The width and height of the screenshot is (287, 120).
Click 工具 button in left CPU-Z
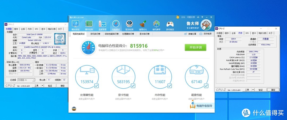point(36,86)
